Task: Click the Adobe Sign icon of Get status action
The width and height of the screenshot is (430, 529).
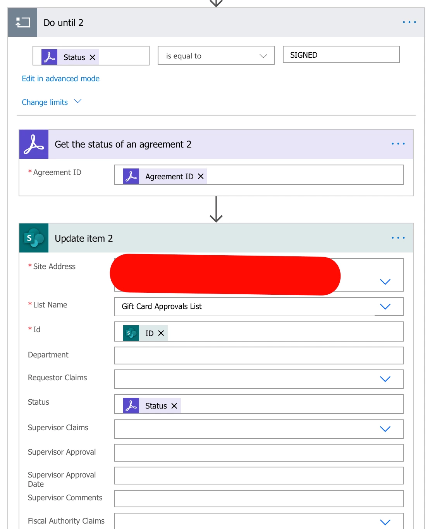Action: tap(34, 144)
